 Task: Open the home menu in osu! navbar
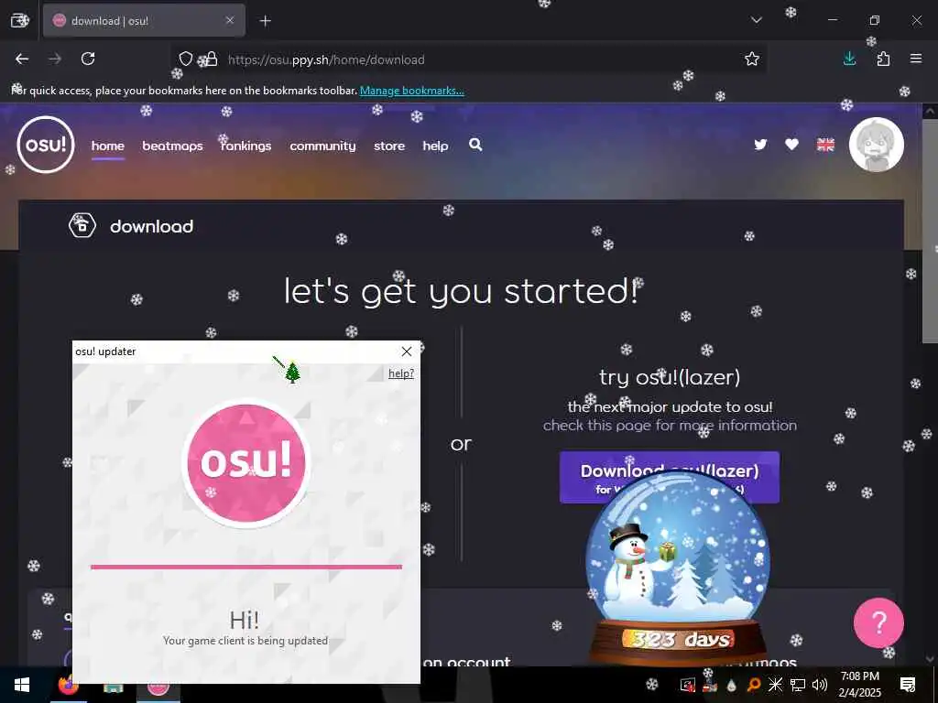(108, 146)
